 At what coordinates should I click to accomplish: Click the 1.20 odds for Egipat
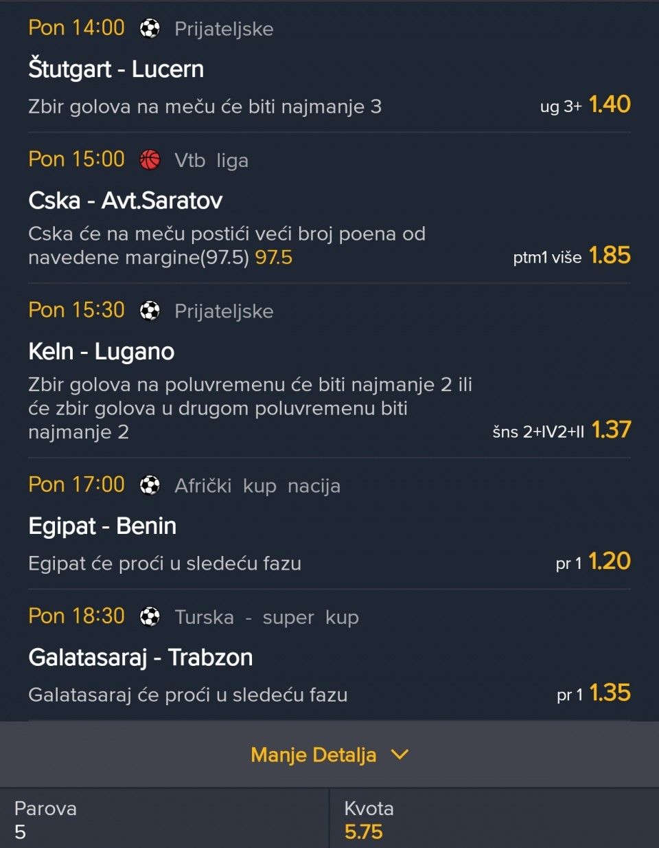coord(610,561)
